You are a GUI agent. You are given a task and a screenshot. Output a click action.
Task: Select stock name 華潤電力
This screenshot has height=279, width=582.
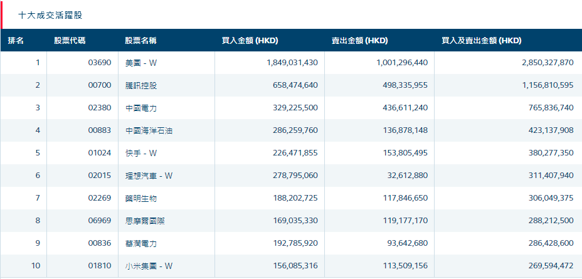[141, 243]
